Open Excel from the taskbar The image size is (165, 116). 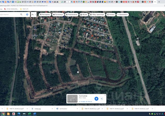29,114
